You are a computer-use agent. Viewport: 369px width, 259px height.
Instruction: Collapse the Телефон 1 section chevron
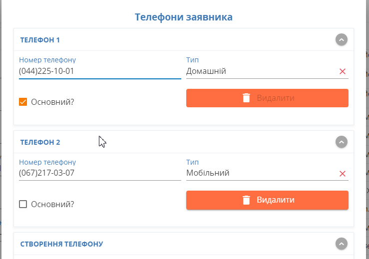[341, 40]
